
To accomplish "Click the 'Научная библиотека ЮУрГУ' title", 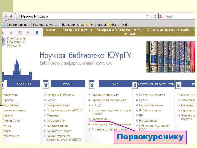I will click(85, 55).
